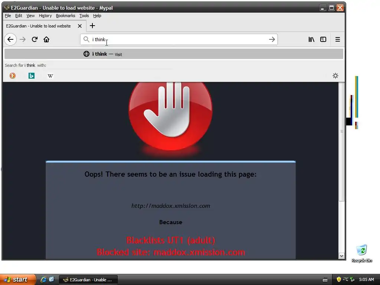The image size is (380, 285).
Task: Click the E2Guardian taskbar window button
Action: [88, 280]
